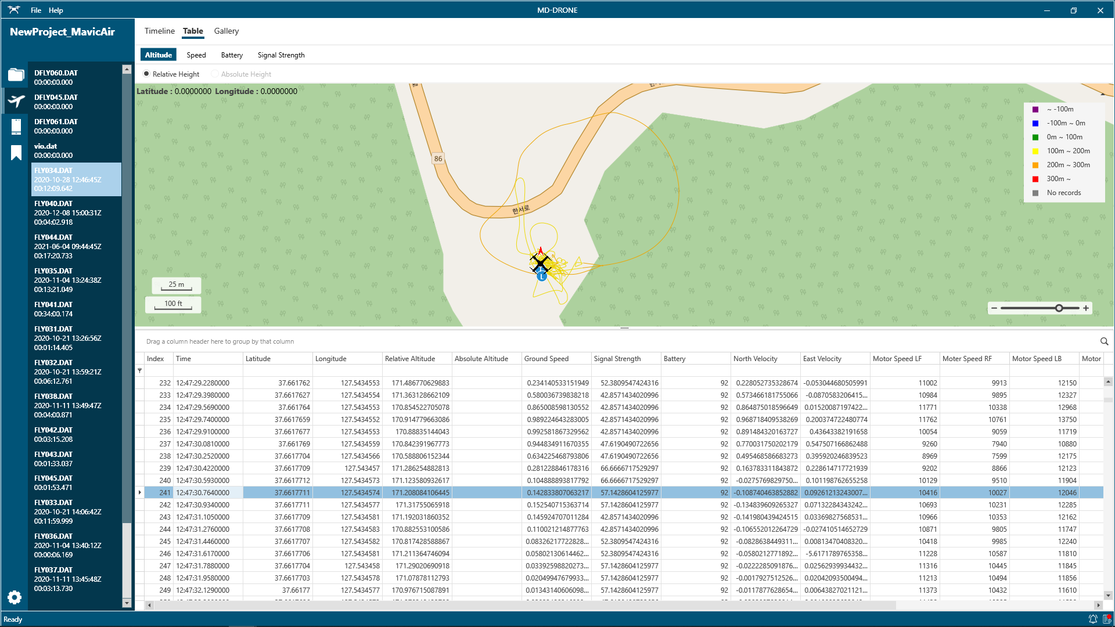Sort by the Time column header
Viewport: 1115px width, 627px height.
208,359
